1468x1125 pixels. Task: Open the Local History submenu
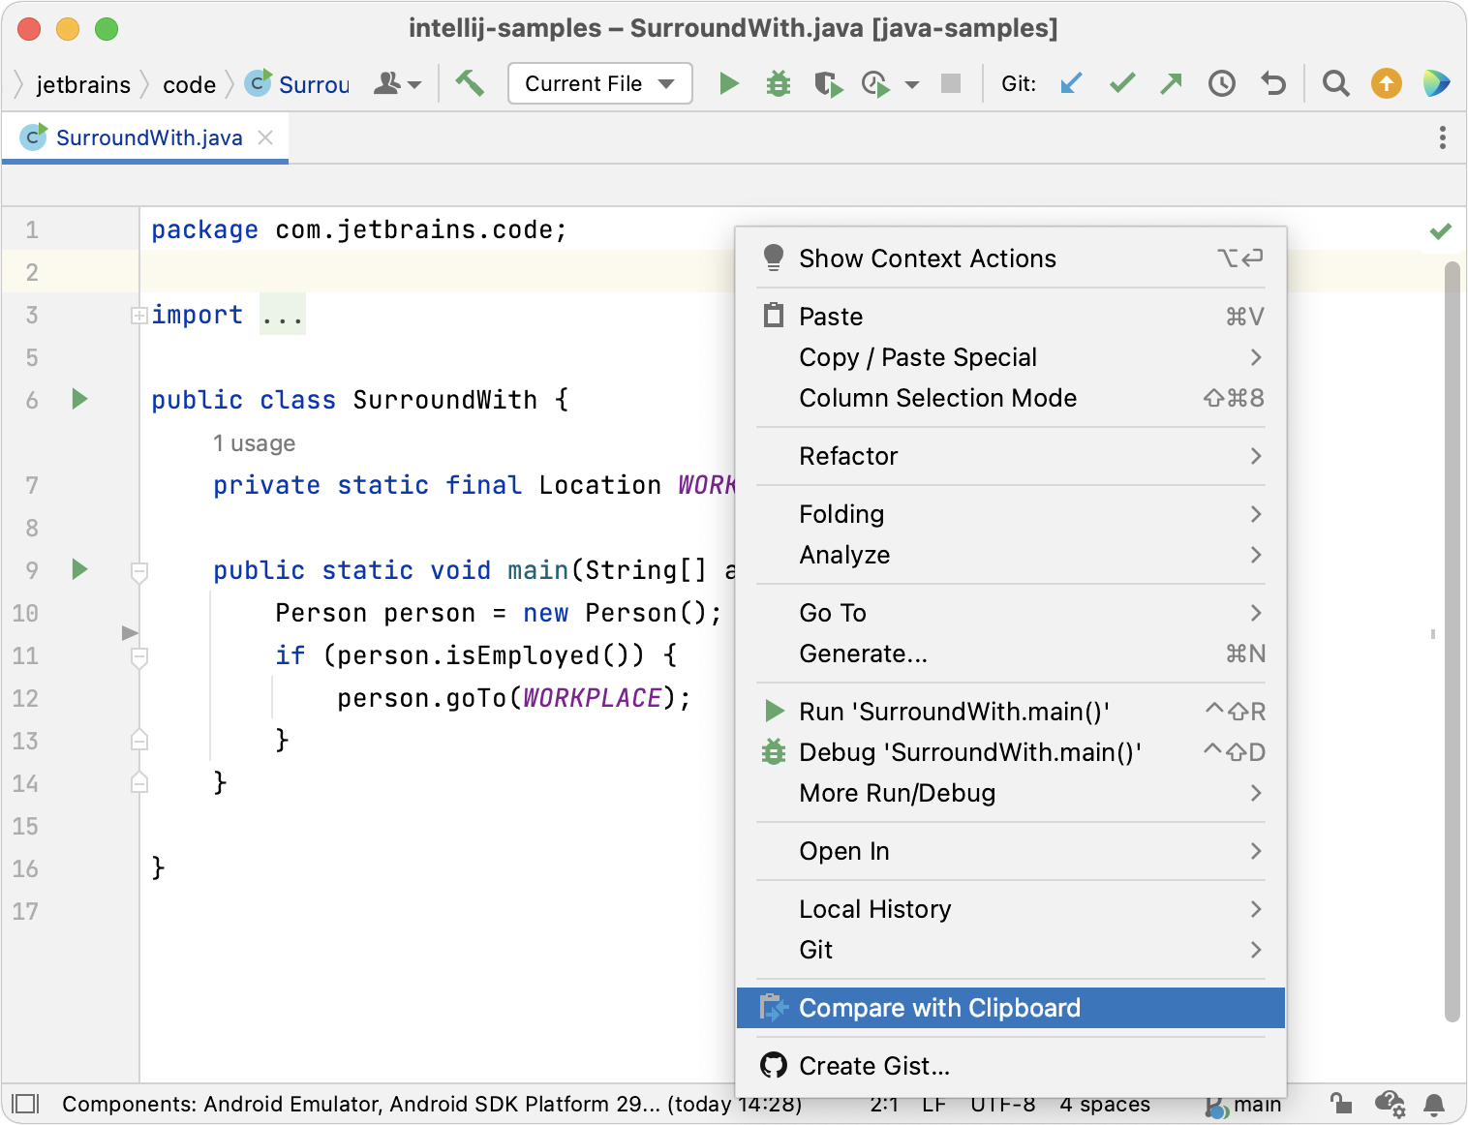click(1011, 909)
